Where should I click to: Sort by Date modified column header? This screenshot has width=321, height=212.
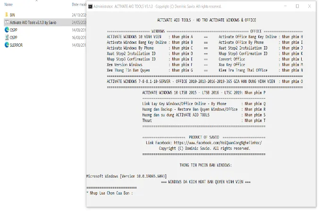[x=79, y=4]
